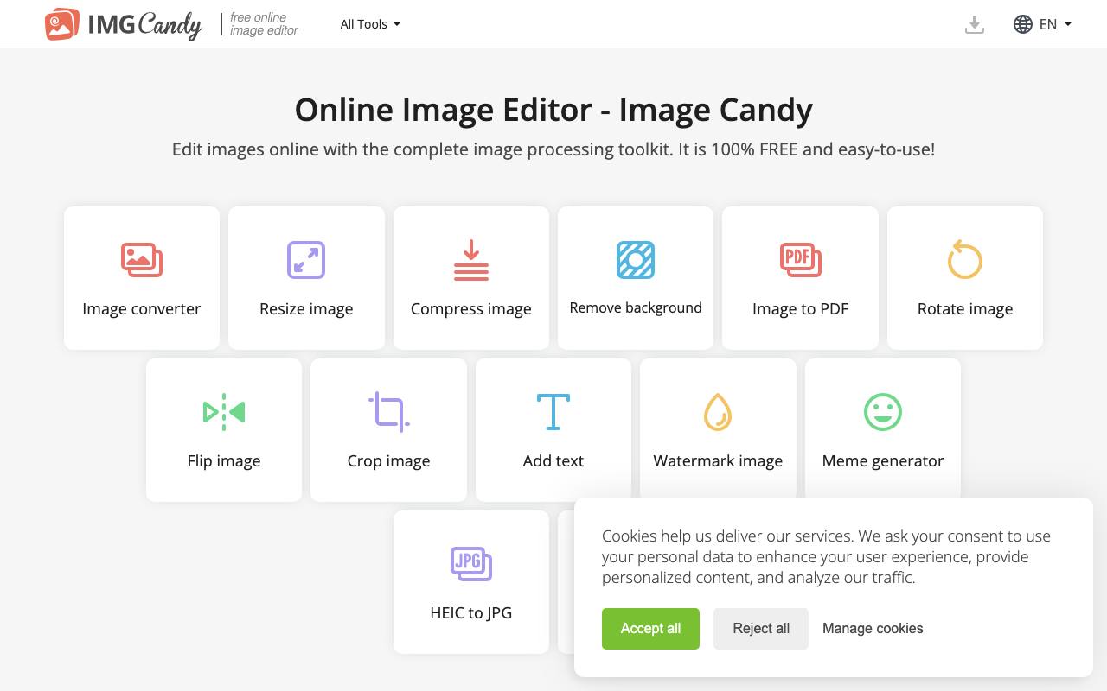The image size is (1107, 691).
Task: Click the IMG Candy logo icon
Action: point(62,24)
